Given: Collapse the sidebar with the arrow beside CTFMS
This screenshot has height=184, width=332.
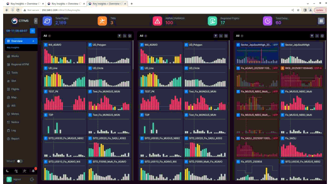Looking at the screenshot, I should (x=36, y=21).
